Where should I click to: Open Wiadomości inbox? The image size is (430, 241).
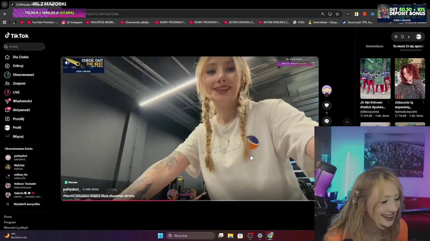click(x=22, y=101)
